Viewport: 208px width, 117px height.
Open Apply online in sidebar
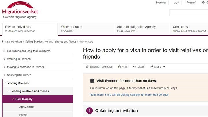tap(27, 107)
